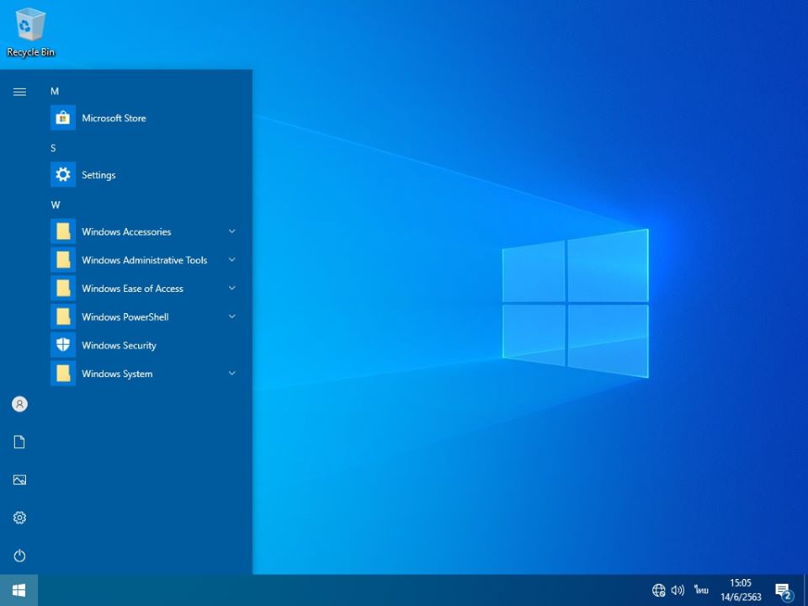Open the Pictures icon in Start sidebar

[19, 480]
